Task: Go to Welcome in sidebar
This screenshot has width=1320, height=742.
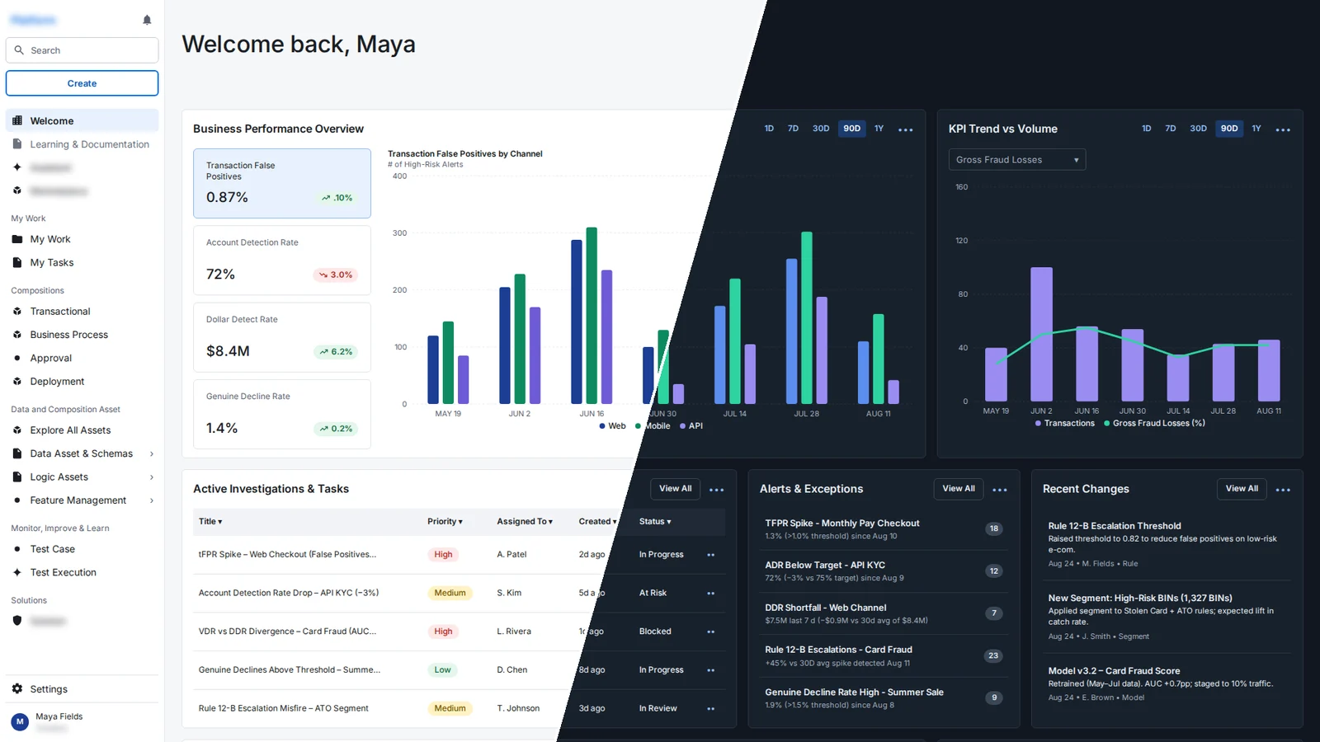Action: pos(82,121)
